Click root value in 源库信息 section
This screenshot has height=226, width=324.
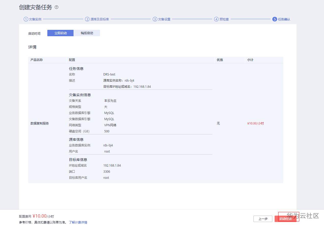point(107,152)
